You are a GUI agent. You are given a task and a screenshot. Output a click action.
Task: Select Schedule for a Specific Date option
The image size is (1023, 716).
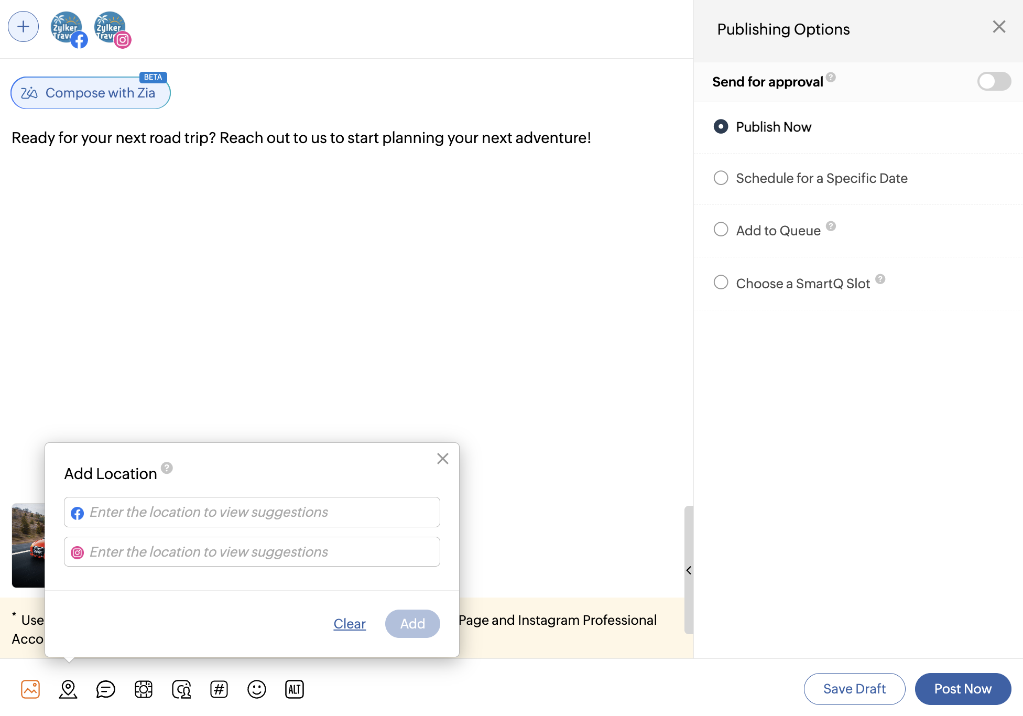[x=721, y=178]
